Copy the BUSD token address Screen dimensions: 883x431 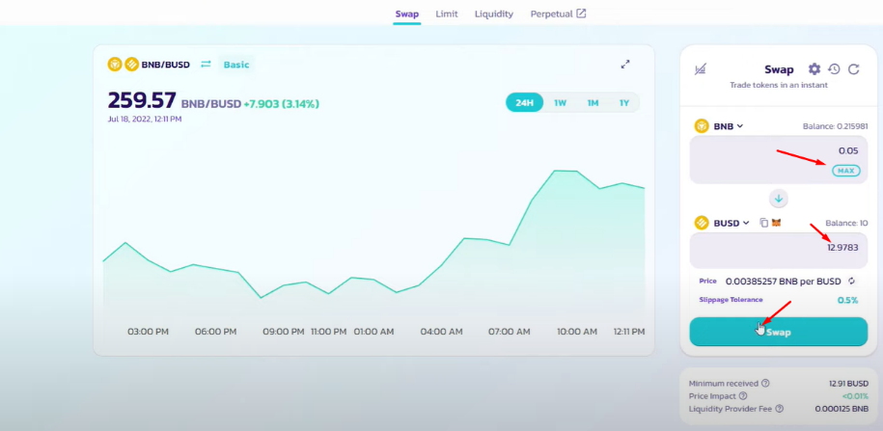(763, 223)
